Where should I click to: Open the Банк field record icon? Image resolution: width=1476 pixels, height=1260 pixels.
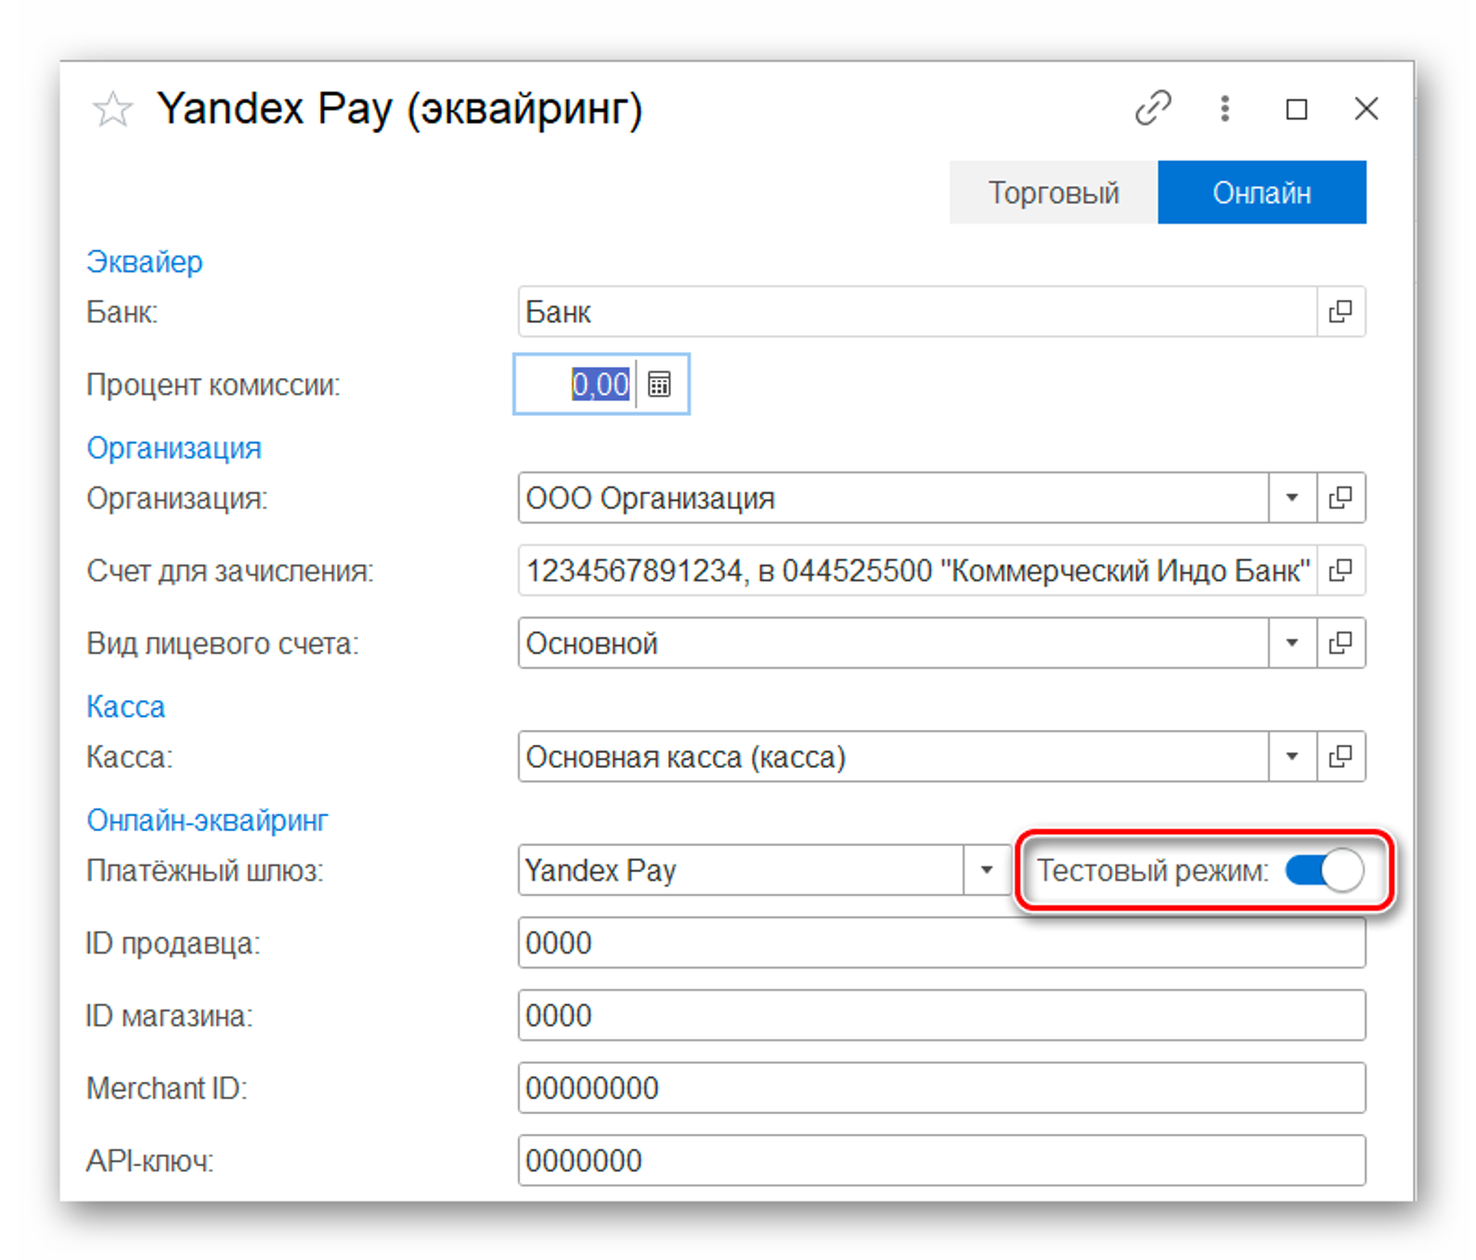coord(1340,312)
